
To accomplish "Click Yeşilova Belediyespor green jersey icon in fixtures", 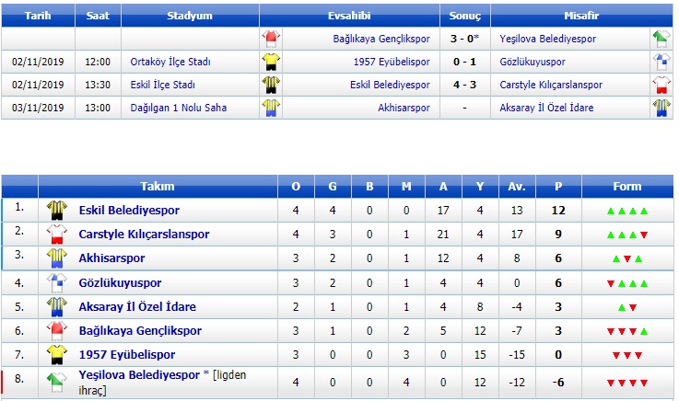I will tap(661, 39).
